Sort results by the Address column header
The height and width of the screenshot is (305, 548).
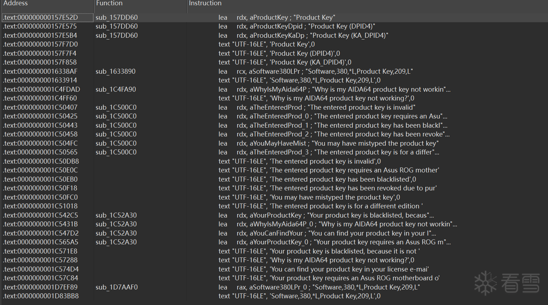16,3
